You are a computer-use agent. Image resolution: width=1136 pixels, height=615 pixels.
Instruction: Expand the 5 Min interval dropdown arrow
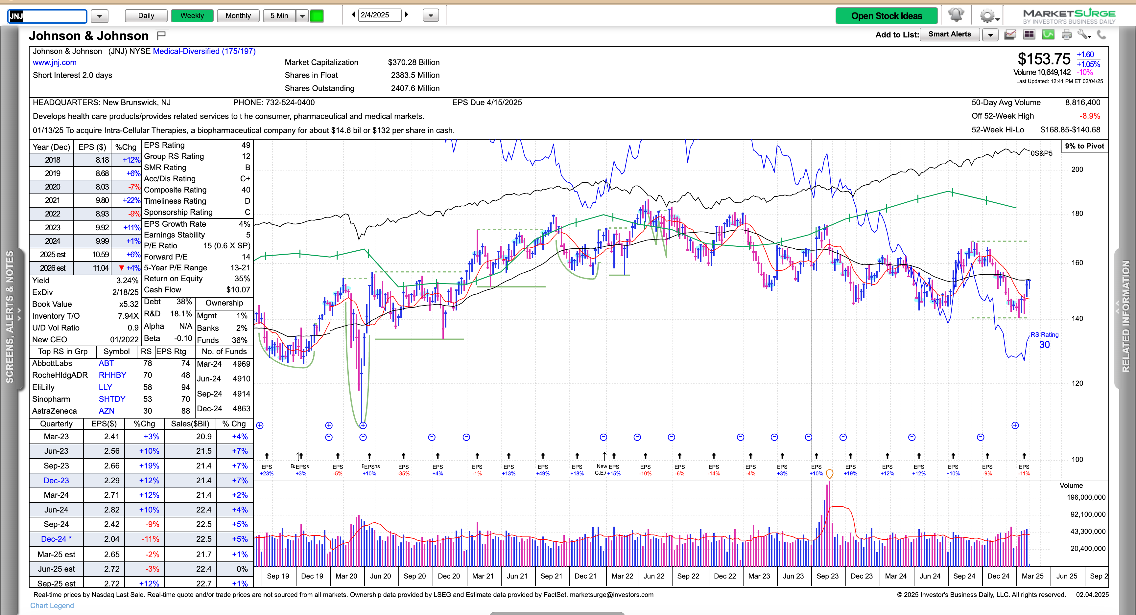point(302,16)
